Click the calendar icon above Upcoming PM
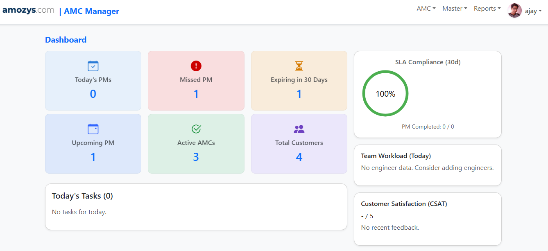This screenshot has height=251, width=548. coord(93,129)
